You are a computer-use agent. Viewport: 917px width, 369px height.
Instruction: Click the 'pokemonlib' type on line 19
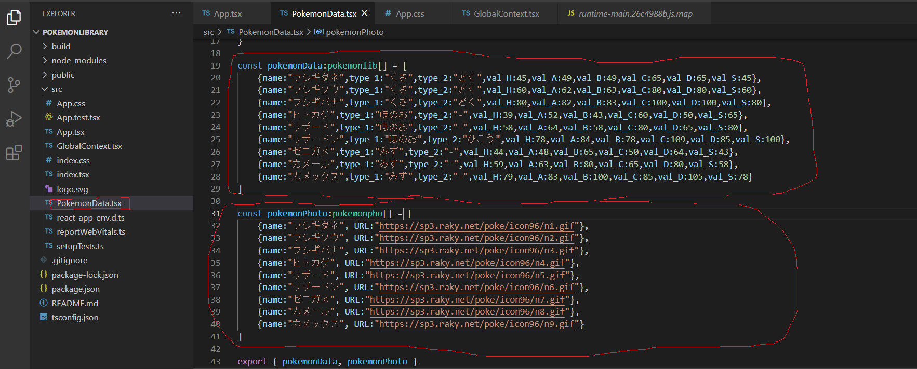(x=352, y=65)
